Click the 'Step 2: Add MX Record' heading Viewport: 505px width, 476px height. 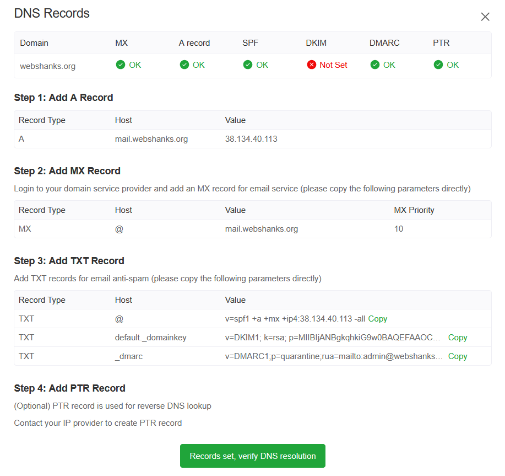(x=67, y=170)
